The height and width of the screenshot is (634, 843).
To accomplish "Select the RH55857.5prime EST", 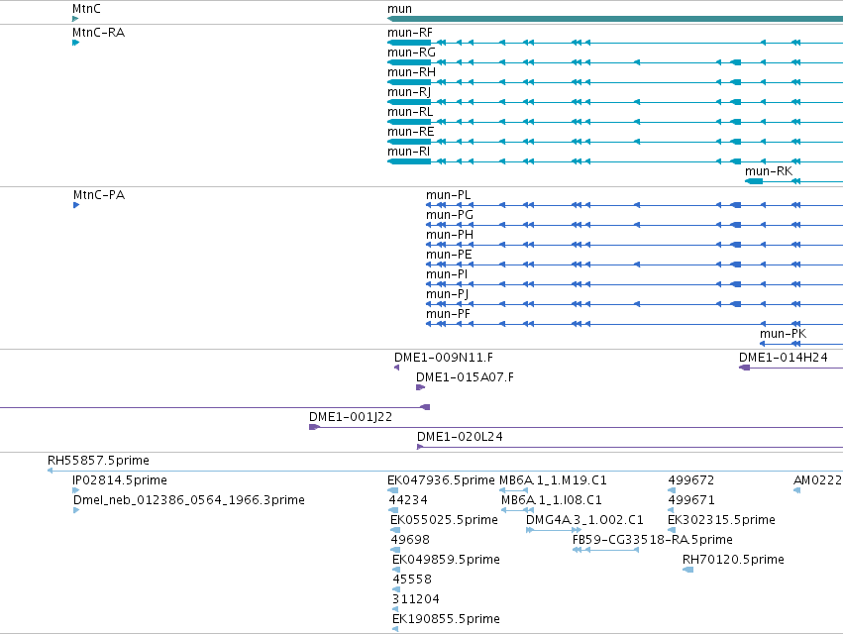I will coord(445,471).
